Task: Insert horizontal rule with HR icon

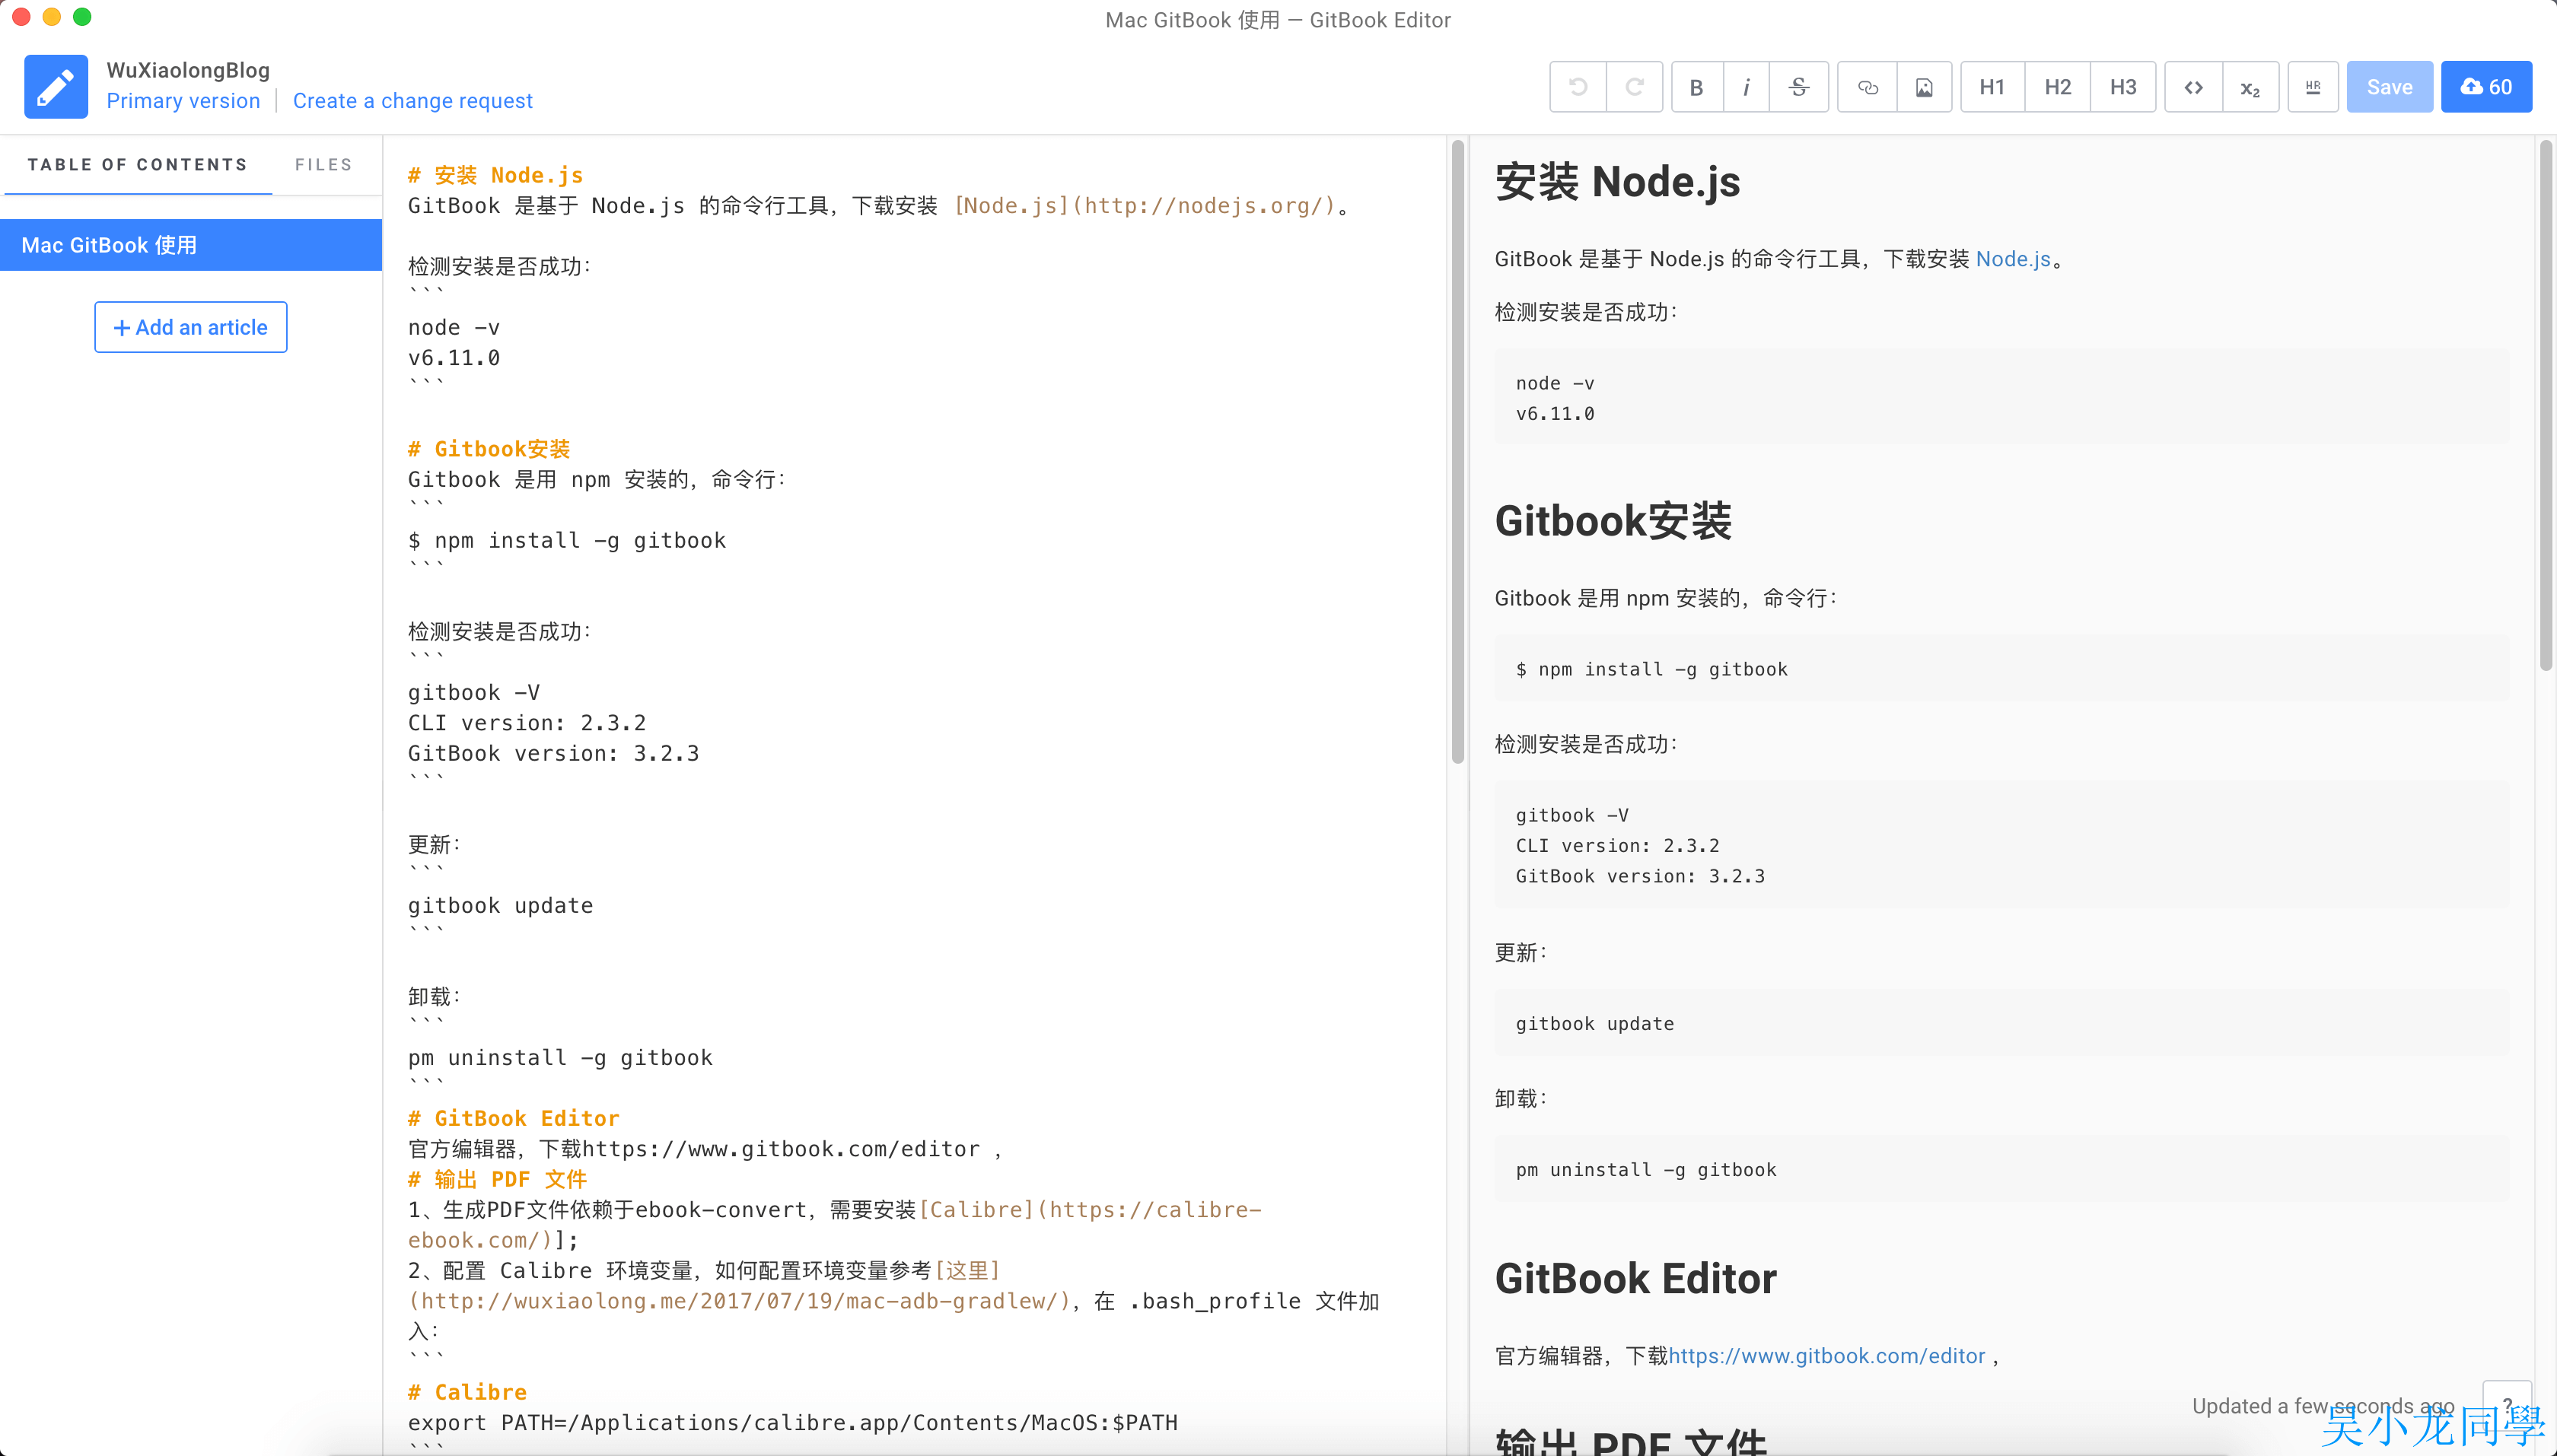Action: (2313, 87)
